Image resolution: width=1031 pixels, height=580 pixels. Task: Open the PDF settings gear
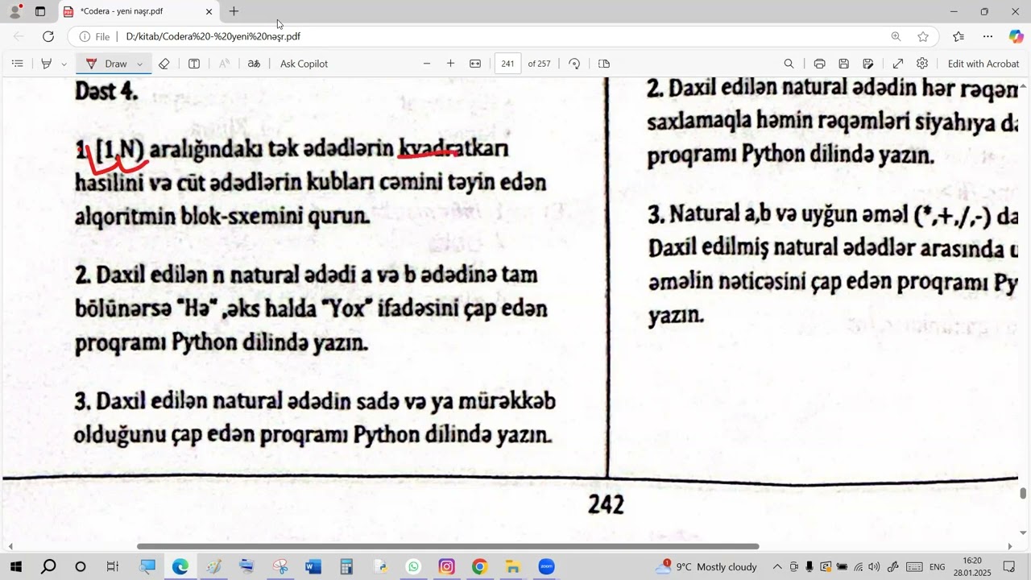pos(922,64)
